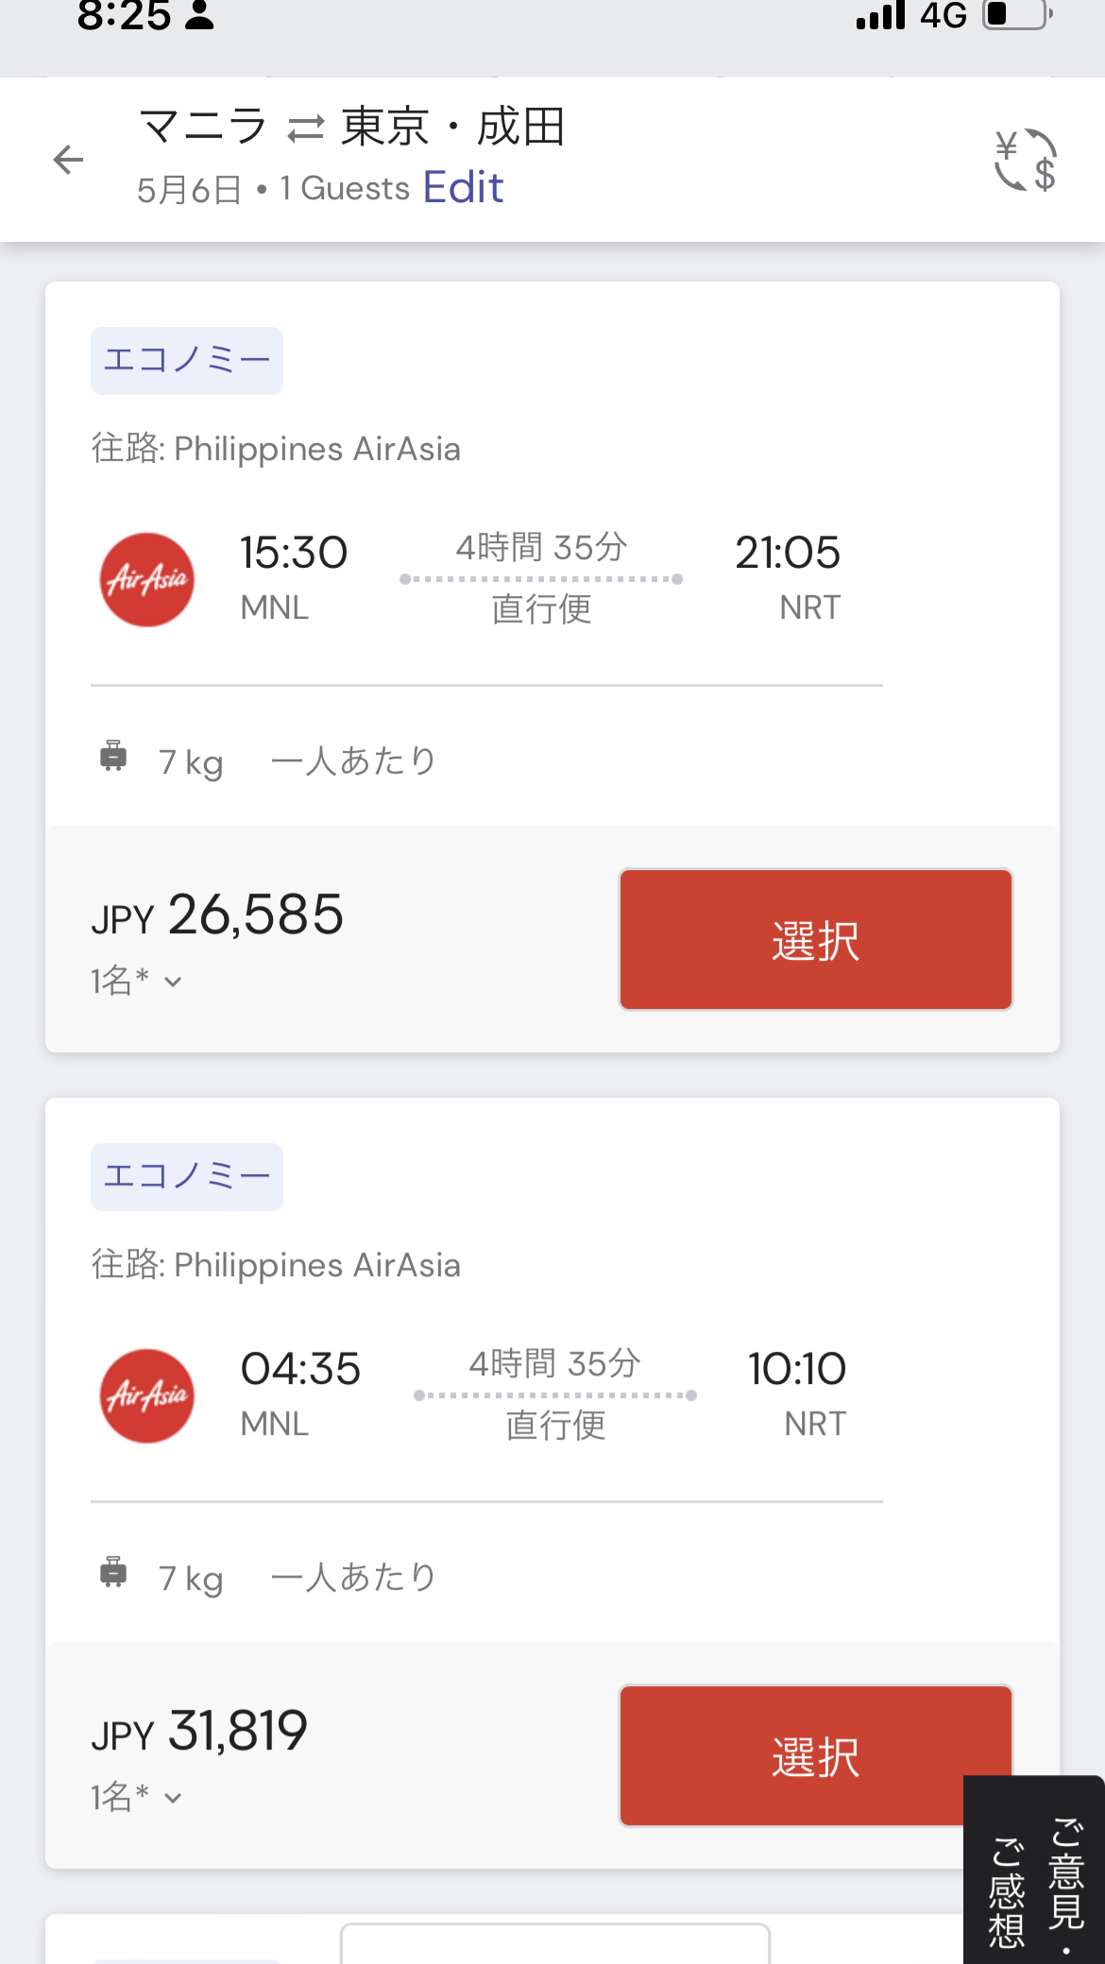Tap the マニラ ⇄ 東京・成田 route title

click(351, 127)
